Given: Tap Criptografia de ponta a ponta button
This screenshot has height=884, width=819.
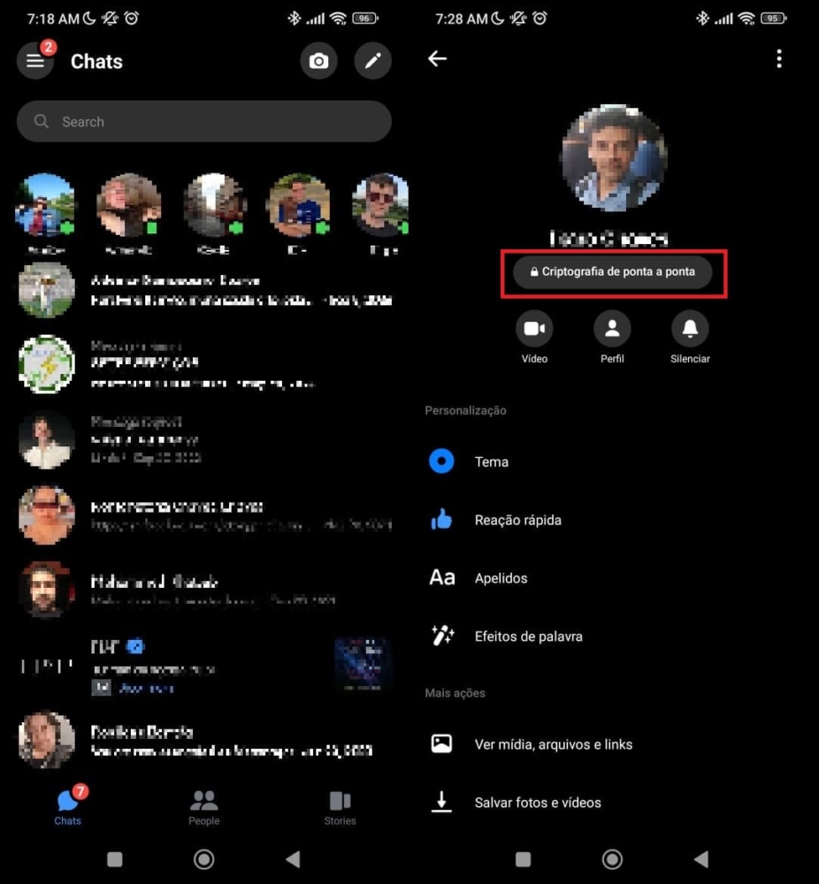Looking at the screenshot, I should tap(612, 271).
